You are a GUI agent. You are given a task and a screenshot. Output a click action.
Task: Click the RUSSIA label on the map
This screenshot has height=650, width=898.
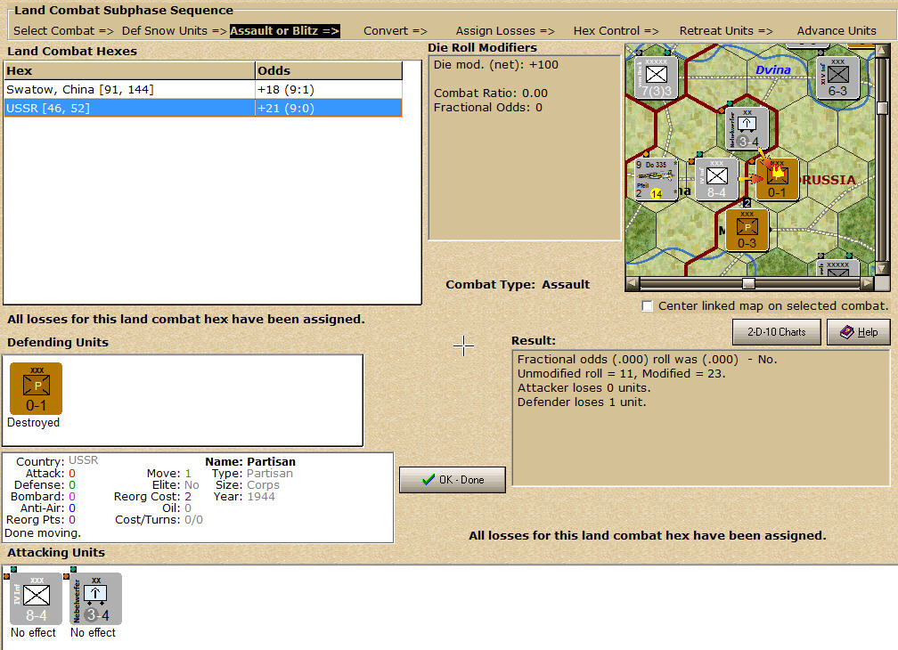(x=829, y=180)
